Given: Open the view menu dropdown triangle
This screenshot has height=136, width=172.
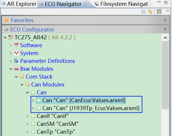Looking at the screenshot, I should 168,11.
